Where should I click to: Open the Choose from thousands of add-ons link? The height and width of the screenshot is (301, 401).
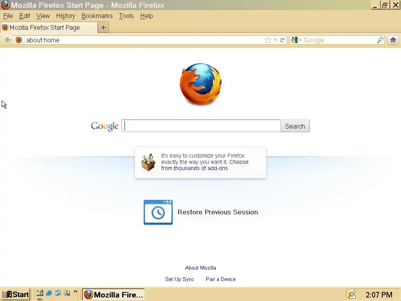[204, 165]
